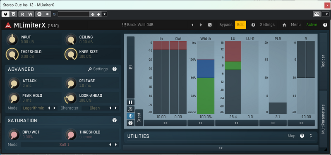Open the Brick Wall 0dB preset browser

pyautogui.click(x=138, y=25)
